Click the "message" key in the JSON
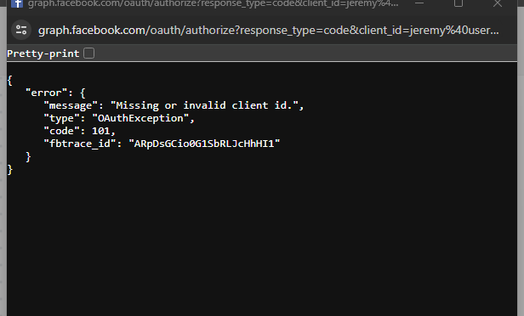524x316 pixels. pyautogui.click(x=71, y=105)
